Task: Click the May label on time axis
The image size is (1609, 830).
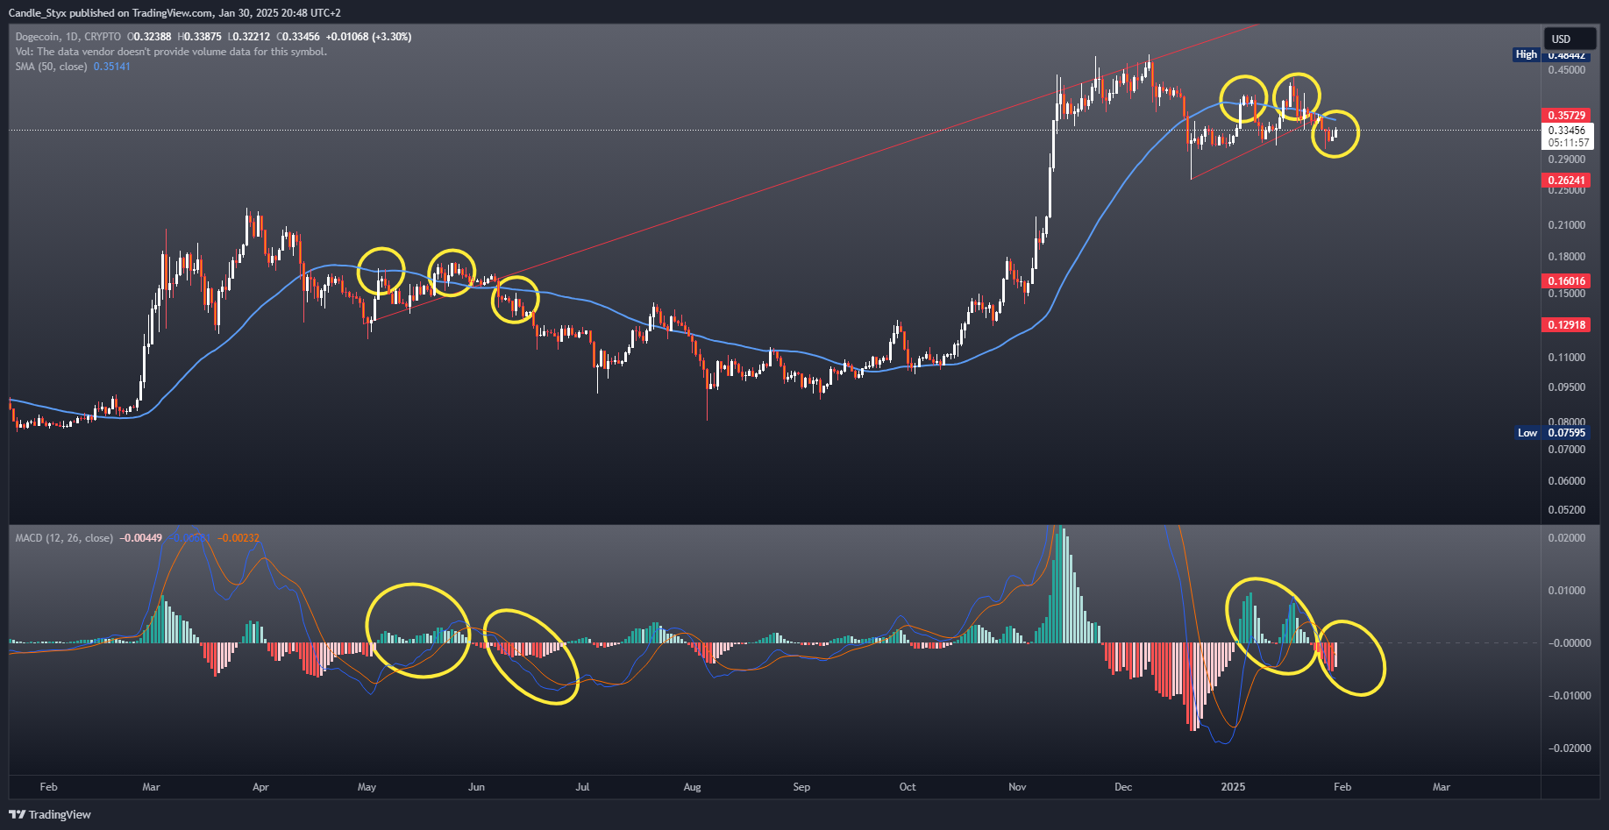Action: (x=367, y=787)
